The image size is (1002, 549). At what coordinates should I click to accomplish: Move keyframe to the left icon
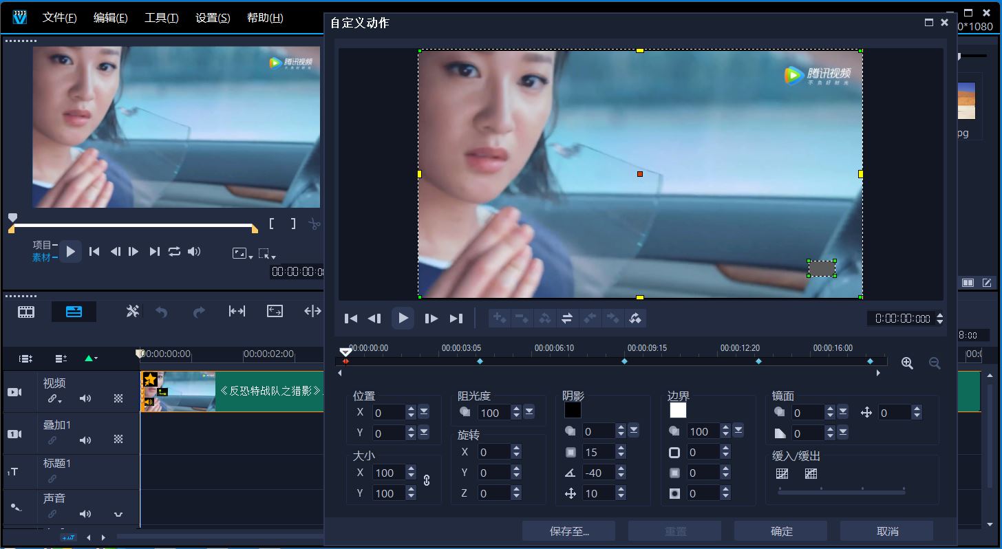pos(590,318)
